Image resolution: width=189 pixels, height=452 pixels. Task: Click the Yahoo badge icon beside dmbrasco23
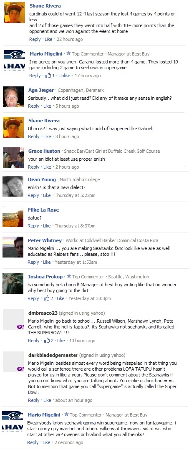20,327
